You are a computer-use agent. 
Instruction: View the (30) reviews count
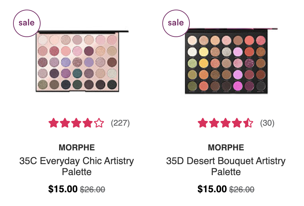[267, 123]
